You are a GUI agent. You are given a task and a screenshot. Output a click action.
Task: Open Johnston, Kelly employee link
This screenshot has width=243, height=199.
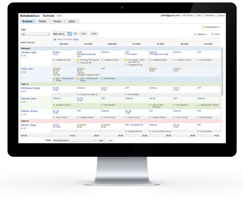(31, 52)
